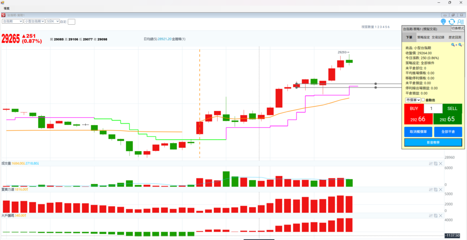This screenshot has width=467, height=240.
Task: Close the 買賣力道 indicator panel
Action: click(441, 189)
